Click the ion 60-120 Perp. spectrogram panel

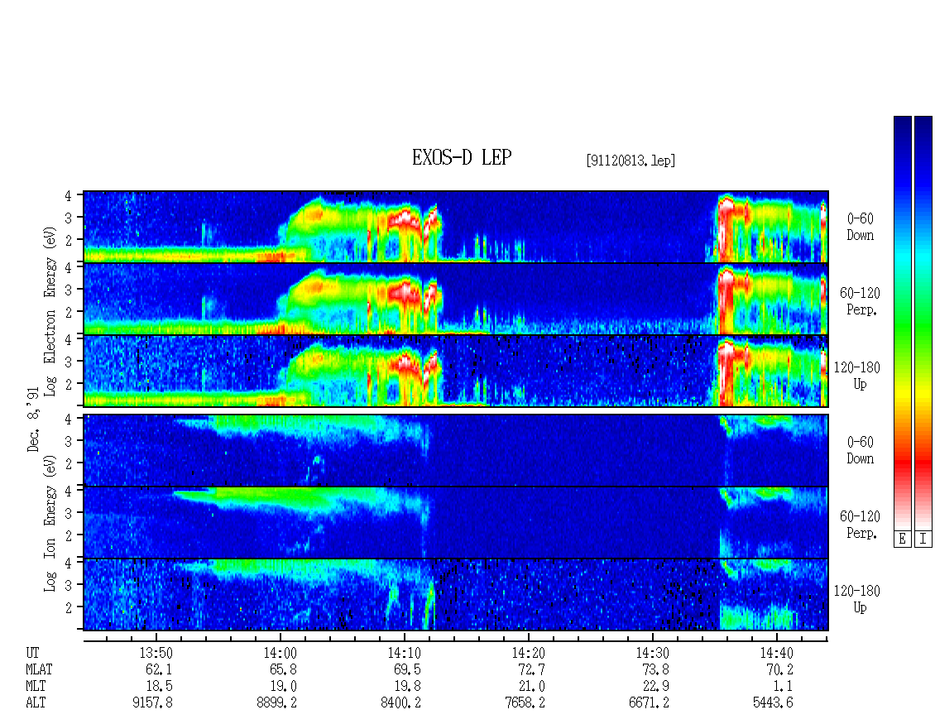456,522
